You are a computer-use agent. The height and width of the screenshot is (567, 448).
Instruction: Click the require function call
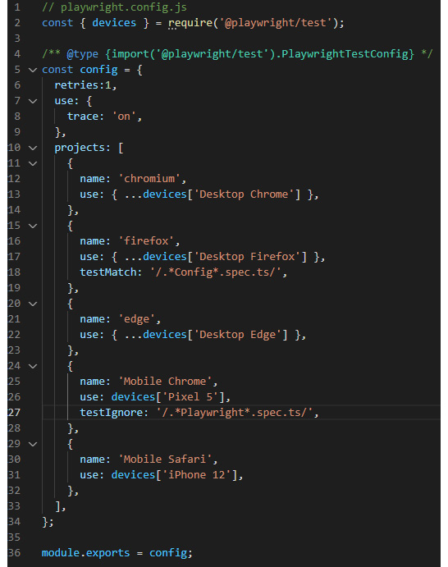(x=190, y=23)
